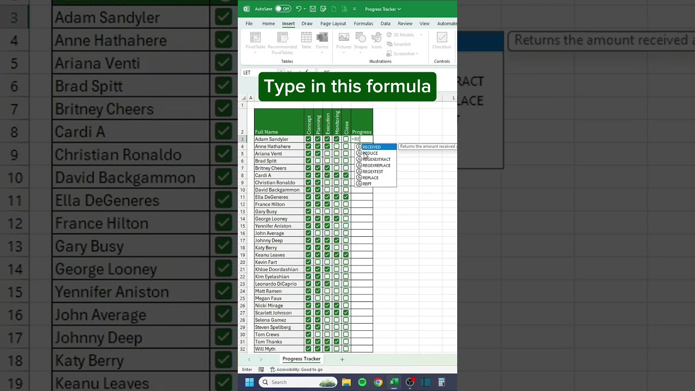
Task: Open Customize Quick Access Toolbar dropdown
Action: [355, 9]
